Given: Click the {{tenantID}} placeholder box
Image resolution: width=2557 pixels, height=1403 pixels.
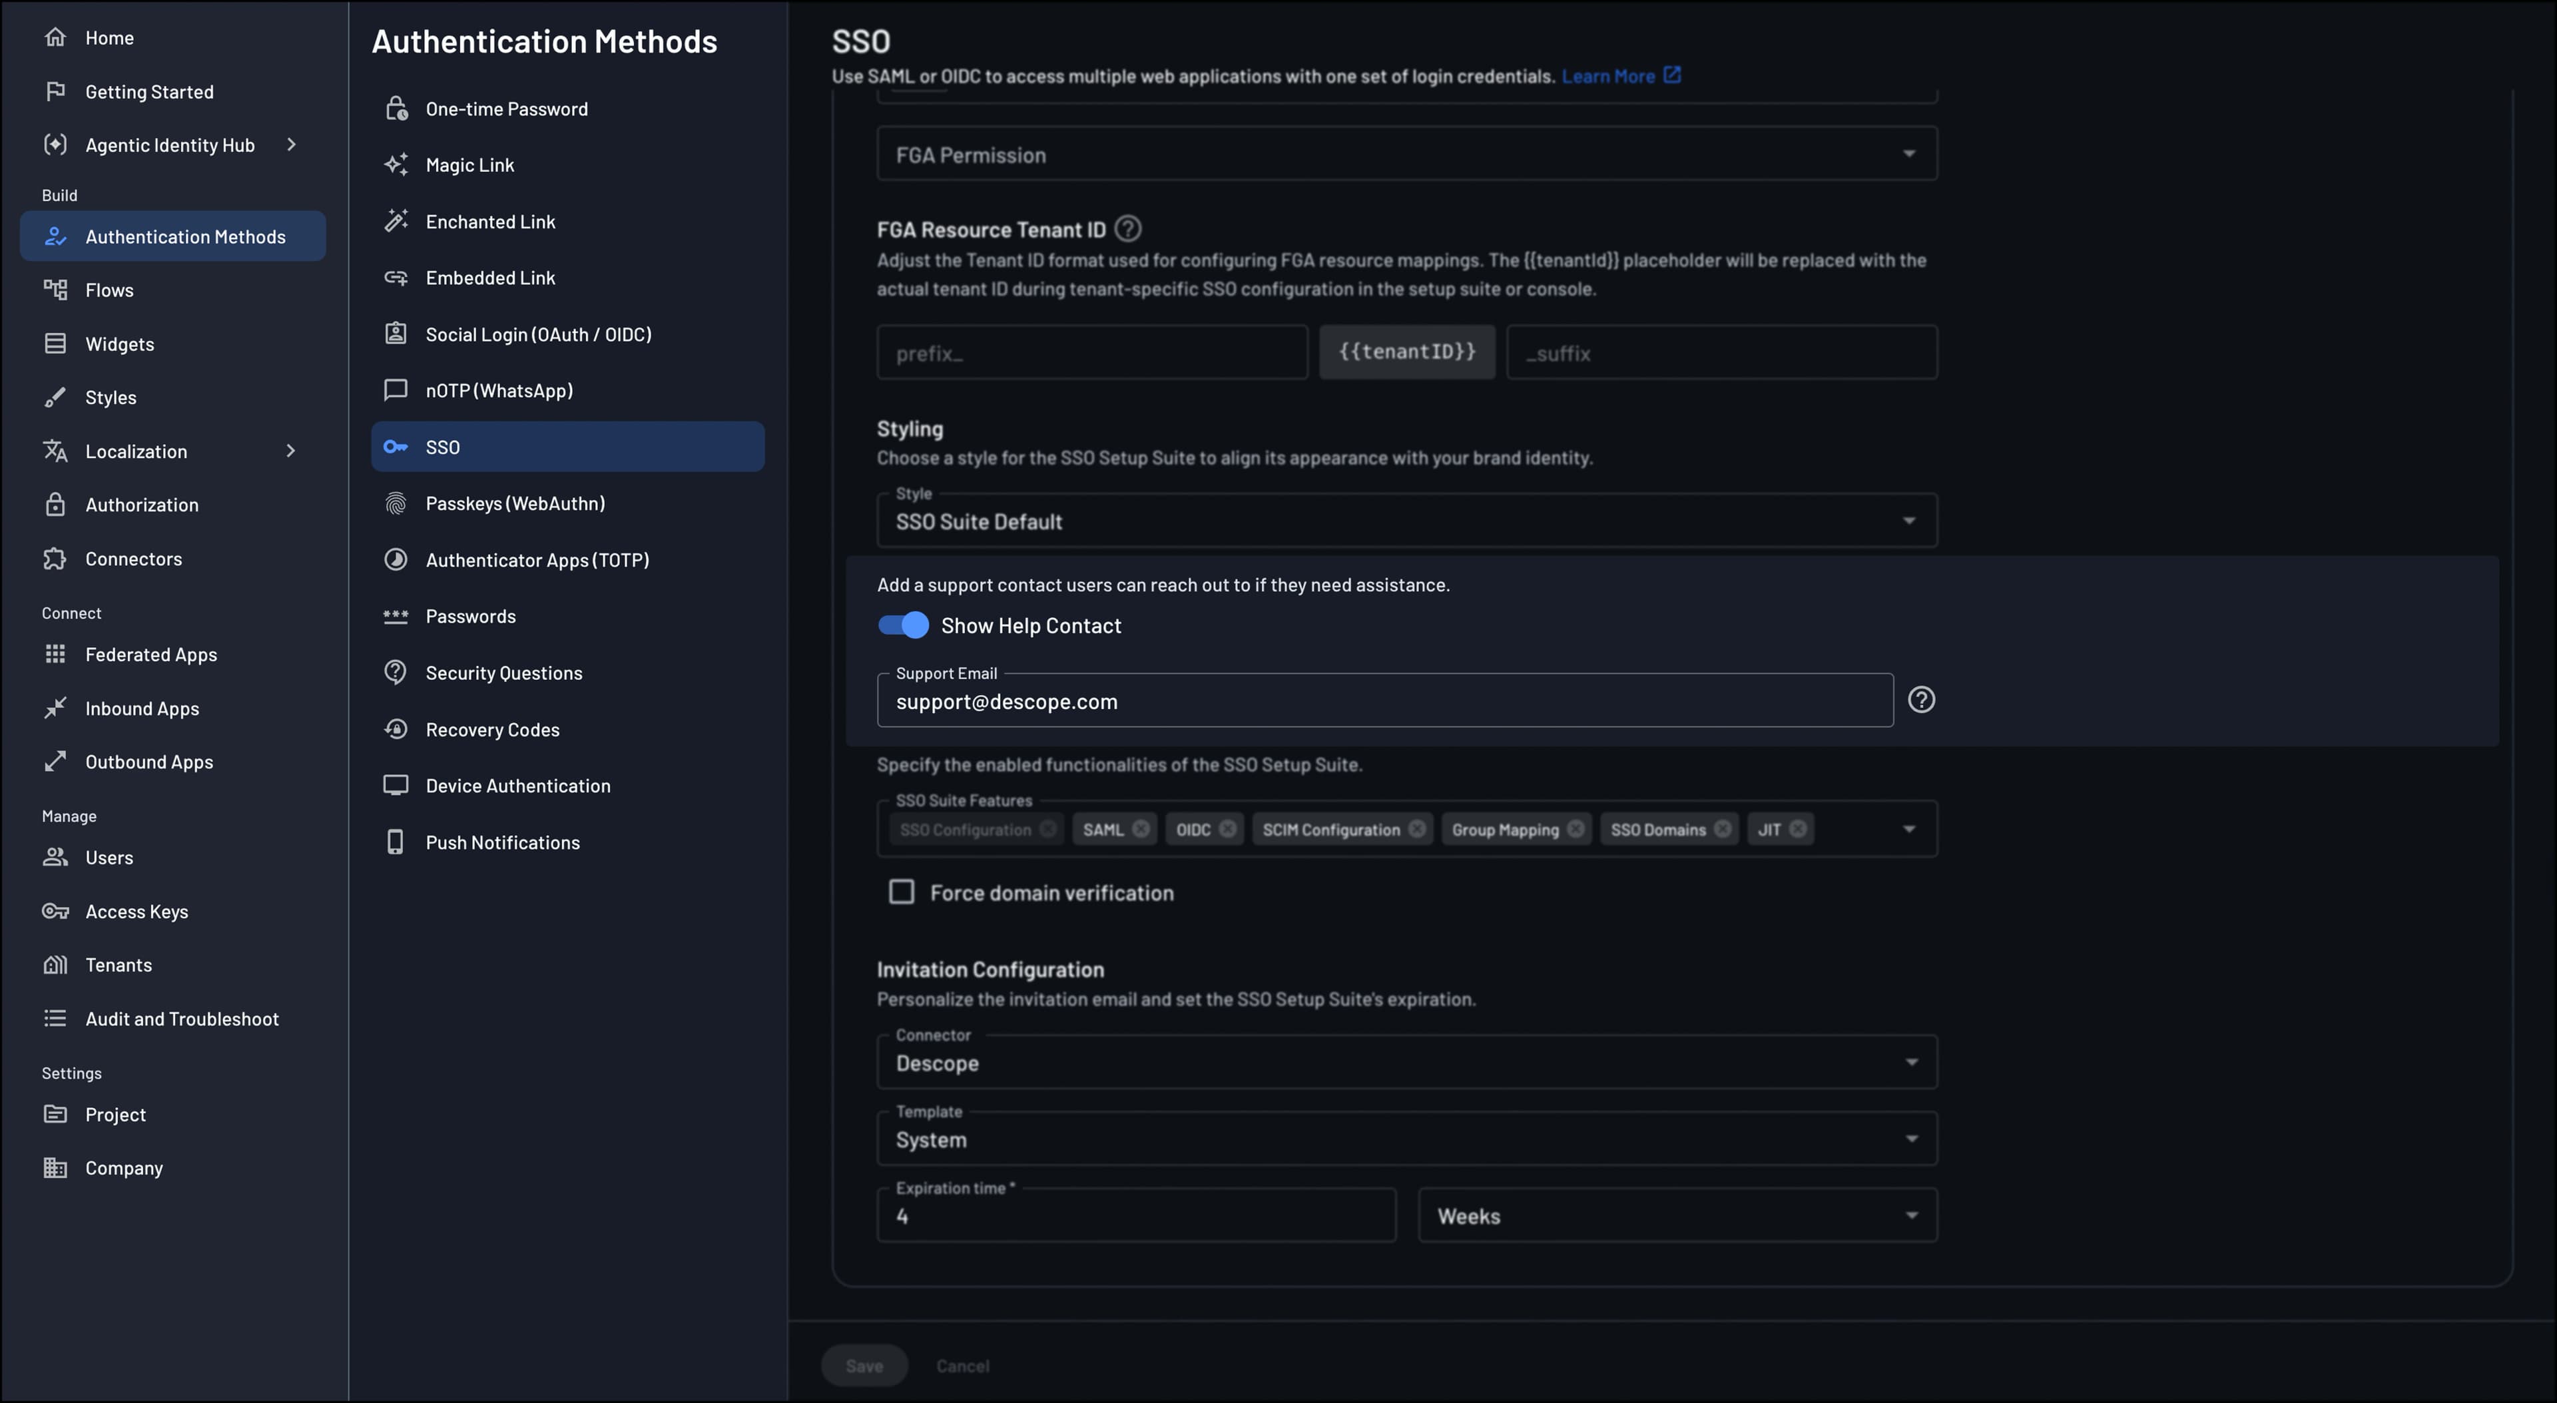Looking at the screenshot, I should point(1406,352).
